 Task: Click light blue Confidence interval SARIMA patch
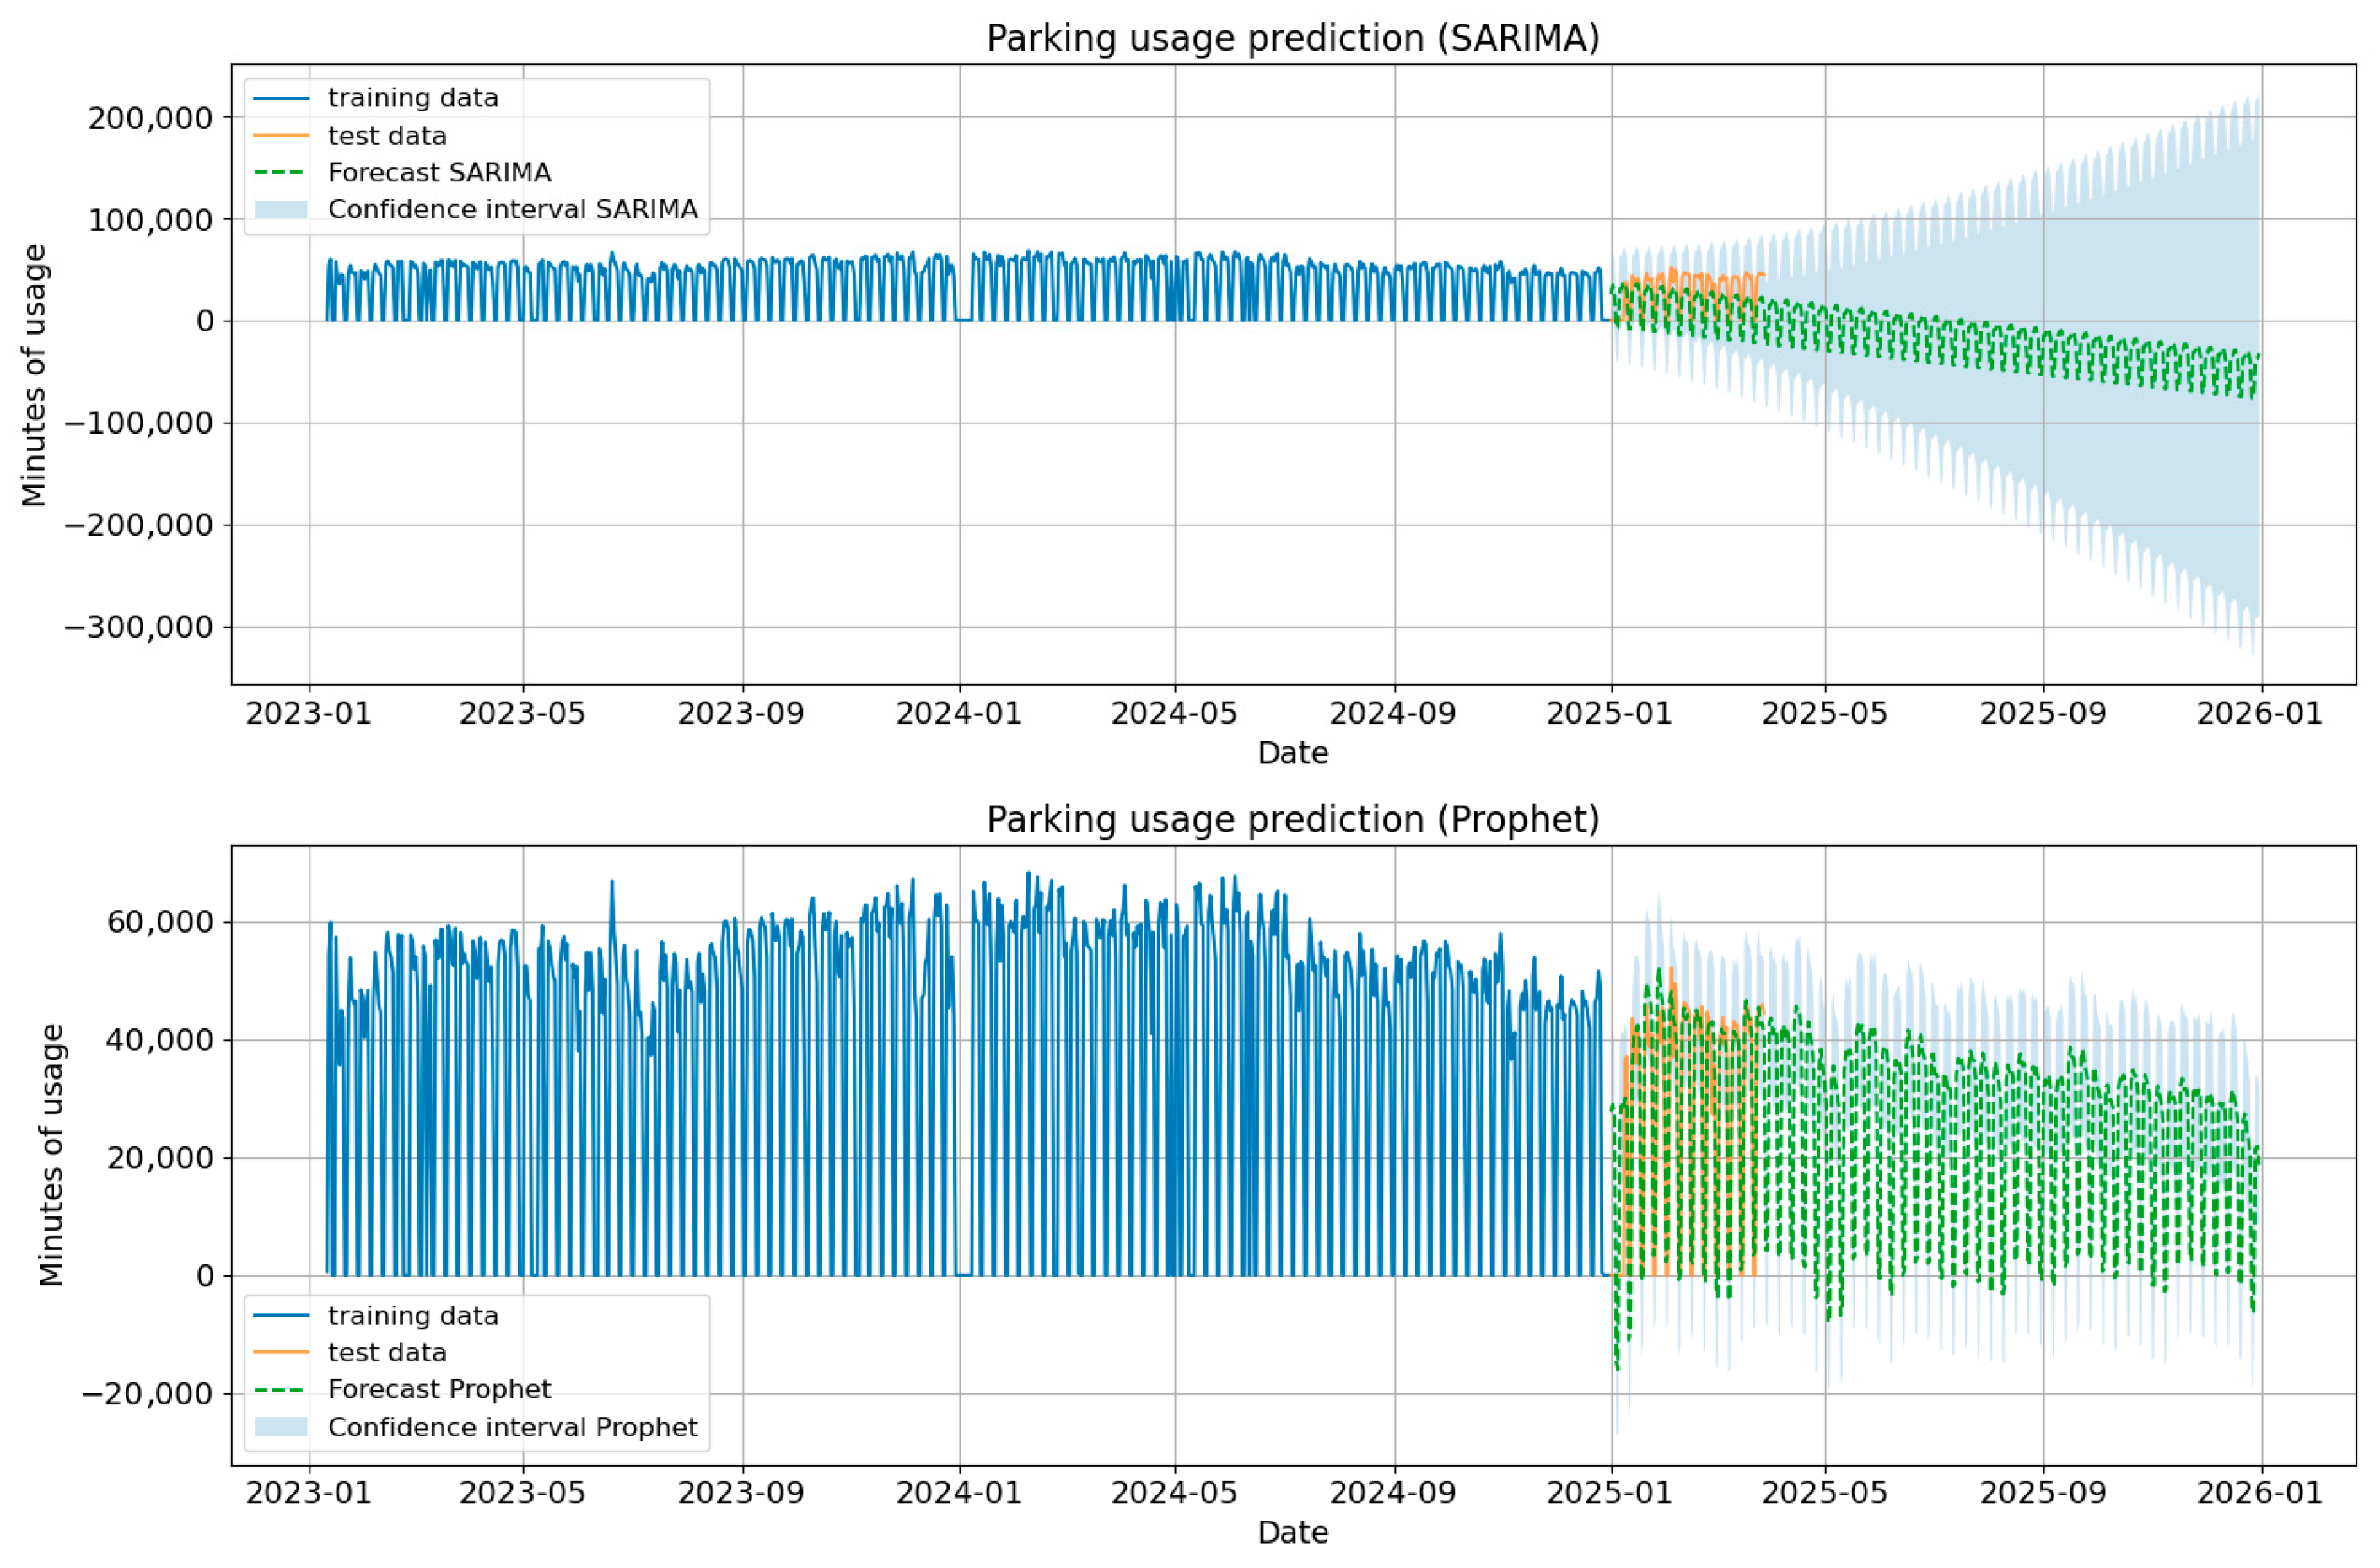[x=281, y=209]
